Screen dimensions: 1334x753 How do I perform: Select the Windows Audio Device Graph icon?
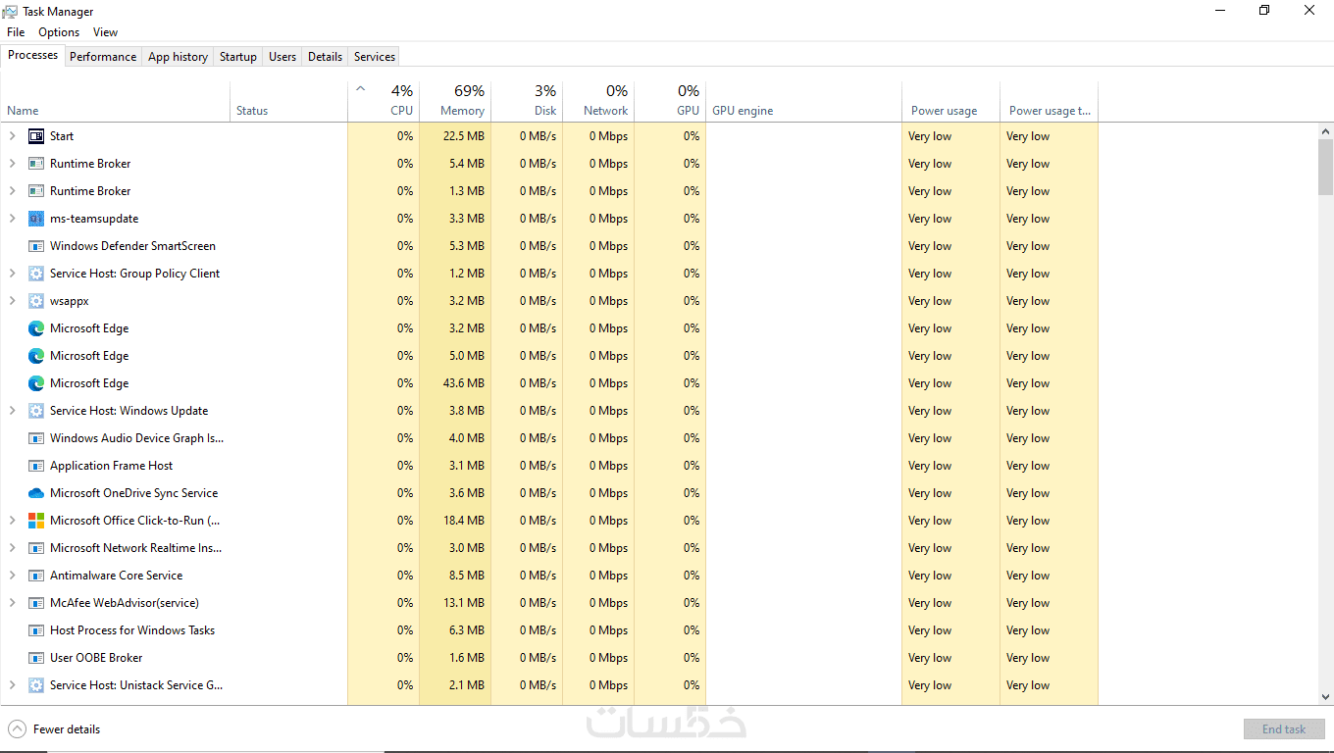coord(36,438)
